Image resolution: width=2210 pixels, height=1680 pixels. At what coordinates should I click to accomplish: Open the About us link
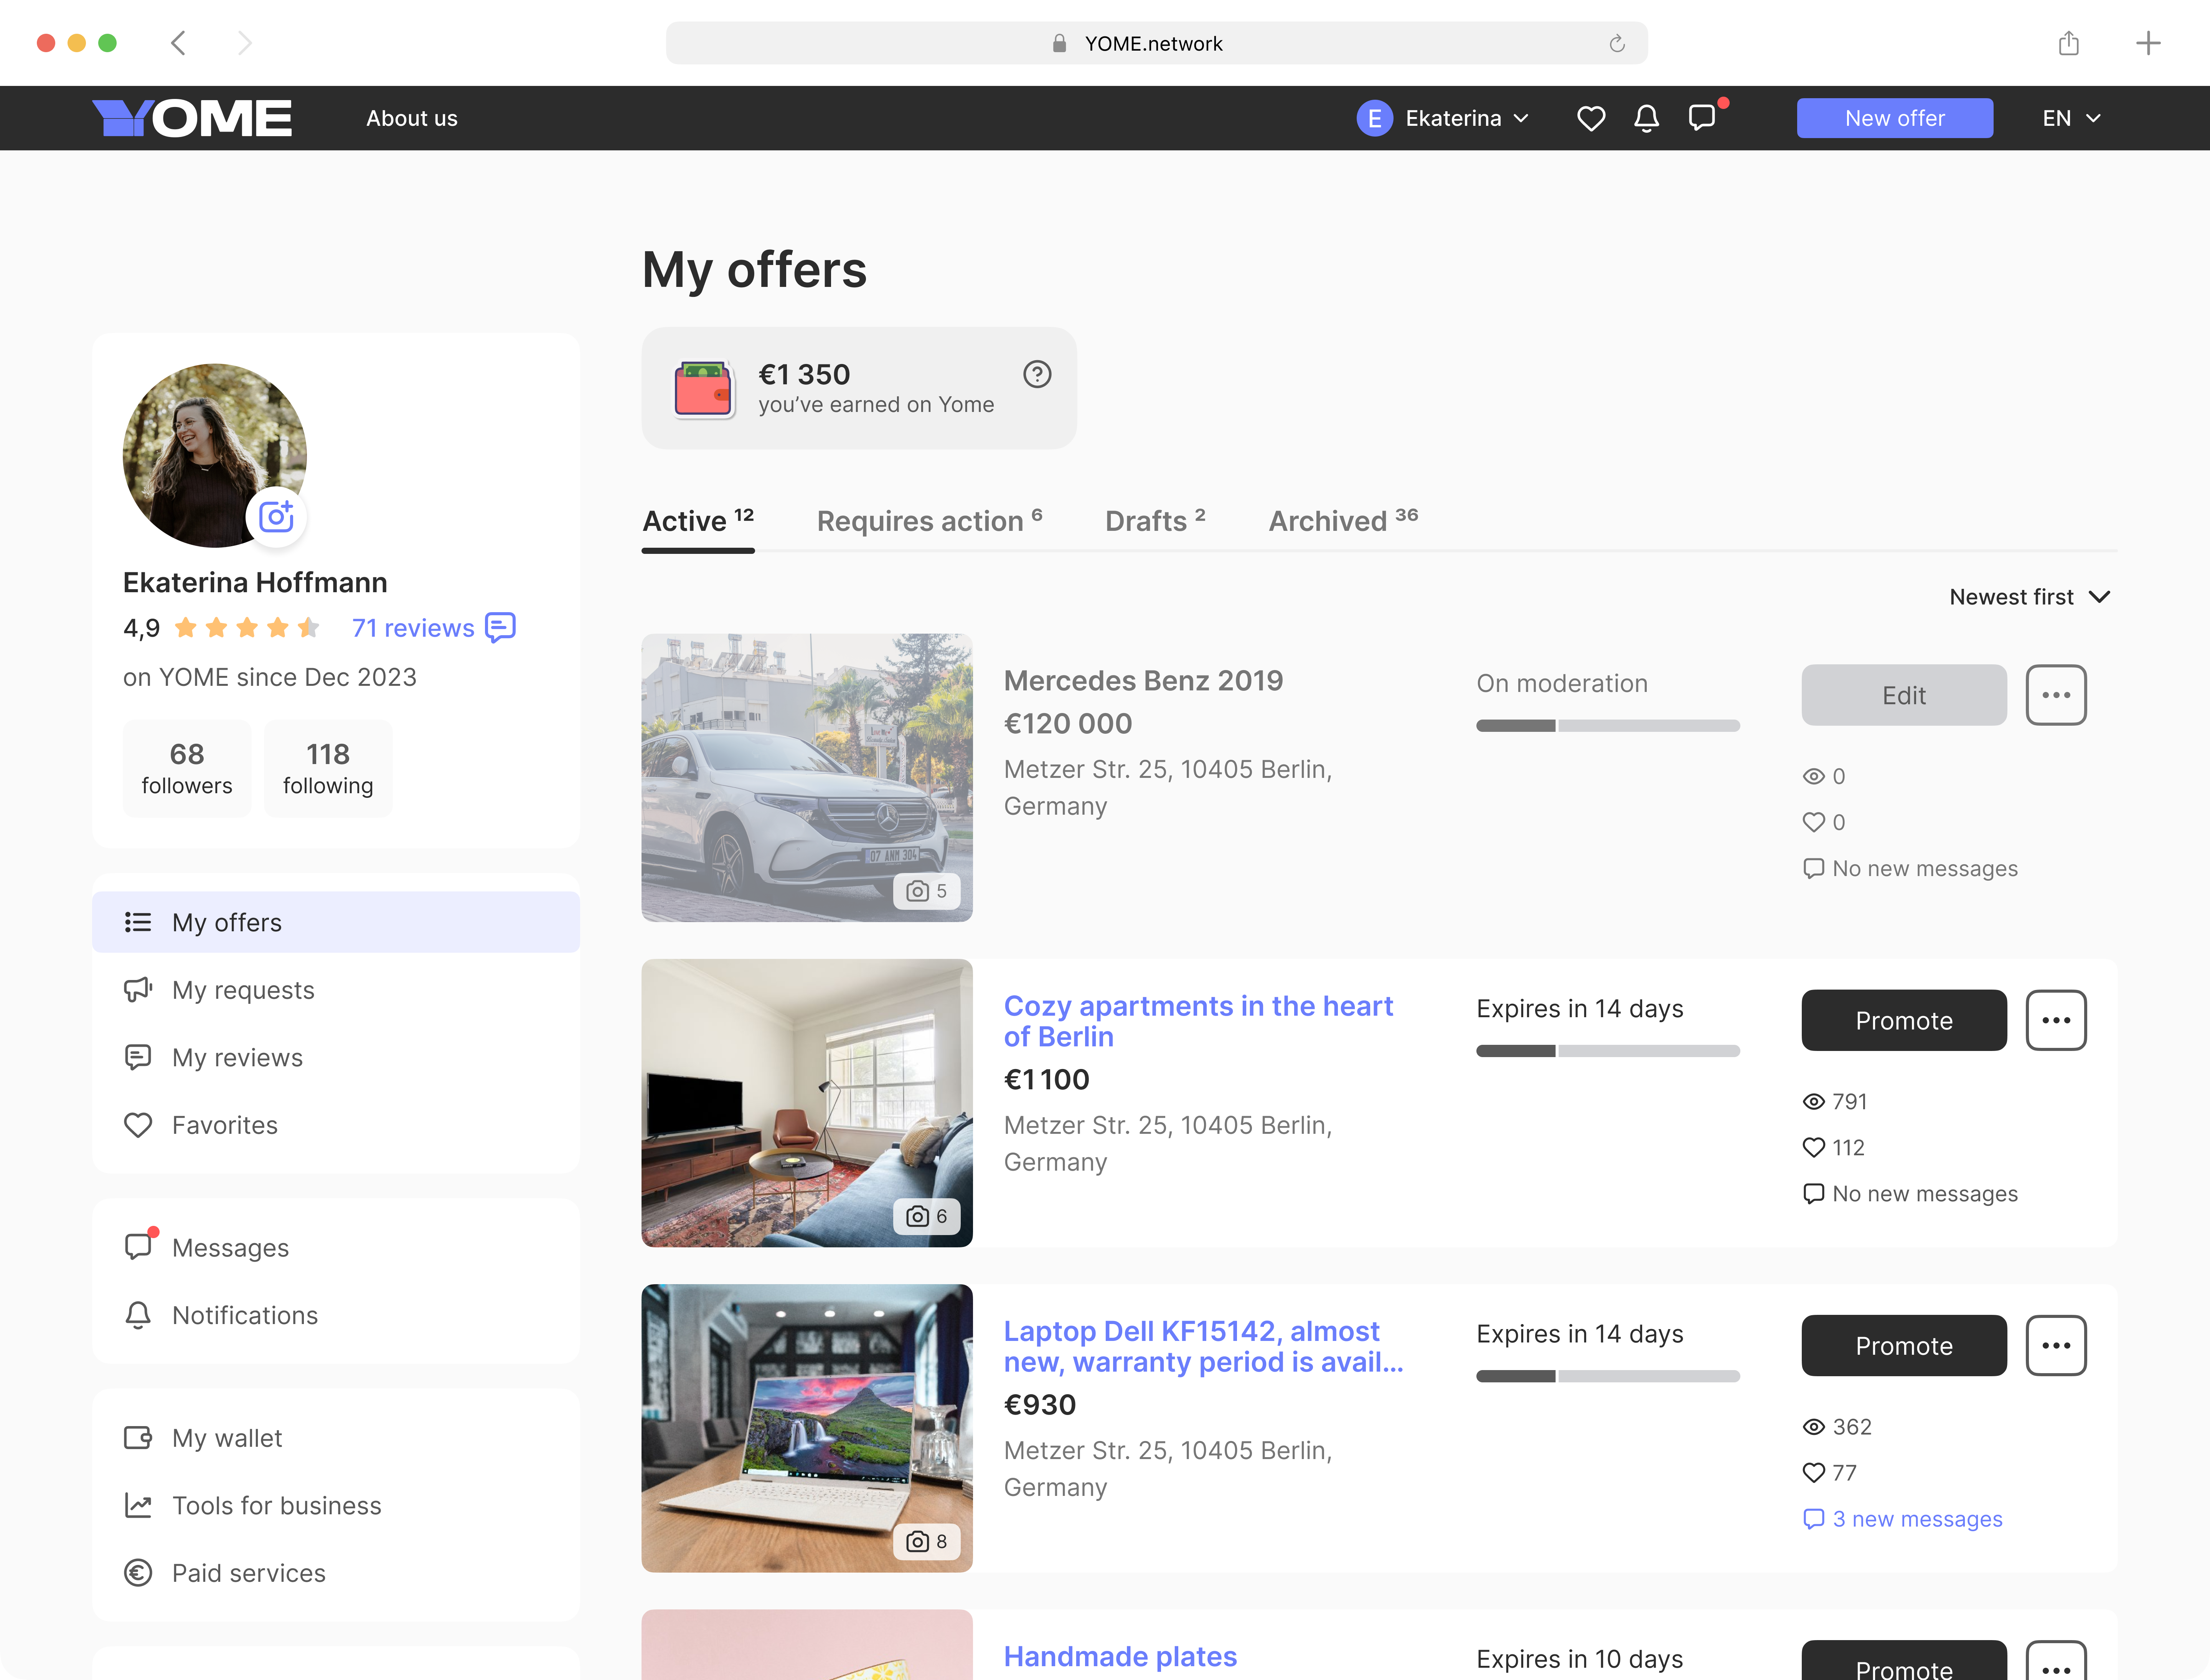coord(411,118)
